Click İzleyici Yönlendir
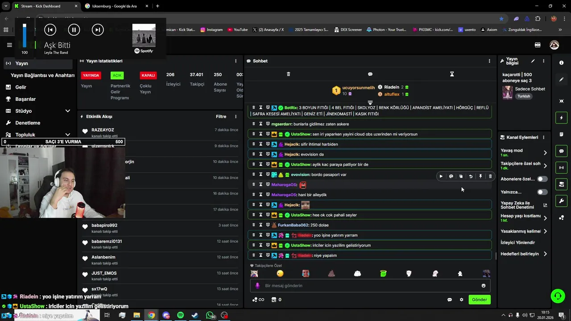 point(517,243)
